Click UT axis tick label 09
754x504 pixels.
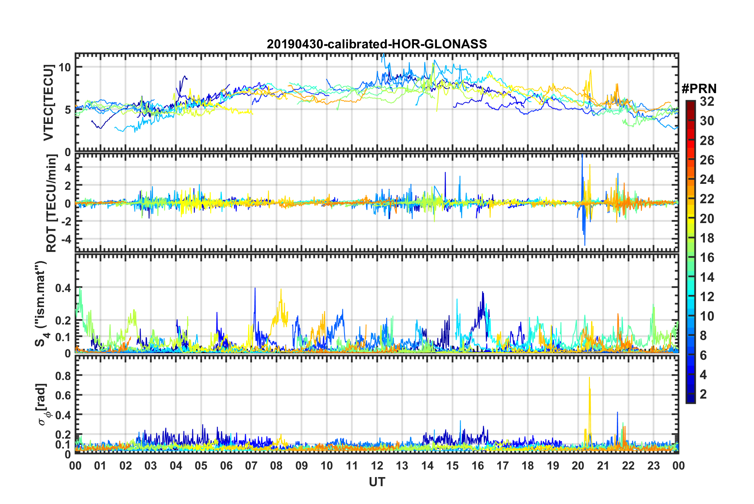tap(301, 466)
